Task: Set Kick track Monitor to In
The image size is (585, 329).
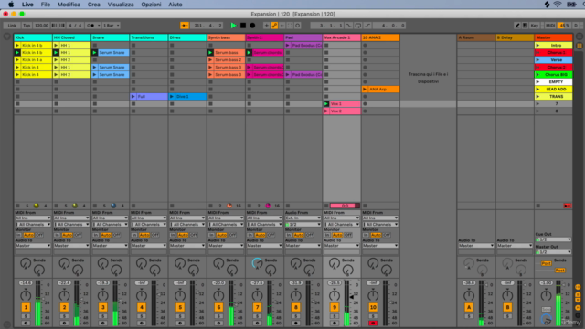Action: click(x=18, y=235)
